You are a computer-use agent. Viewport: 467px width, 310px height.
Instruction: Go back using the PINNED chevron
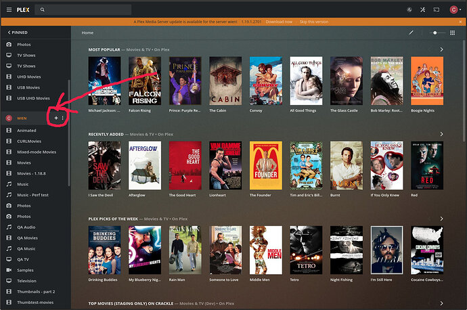click(9, 32)
